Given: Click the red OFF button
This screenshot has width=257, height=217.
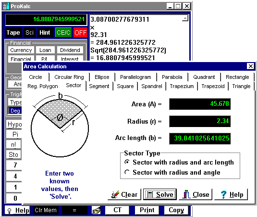Looking at the screenshot, I should (x=80, y=33).
